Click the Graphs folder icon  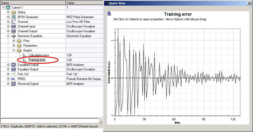click(19, 50)
